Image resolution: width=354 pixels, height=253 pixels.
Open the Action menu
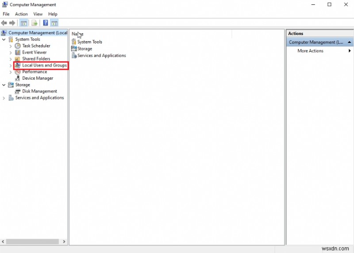pyautogui.click(x=21, y=14)
